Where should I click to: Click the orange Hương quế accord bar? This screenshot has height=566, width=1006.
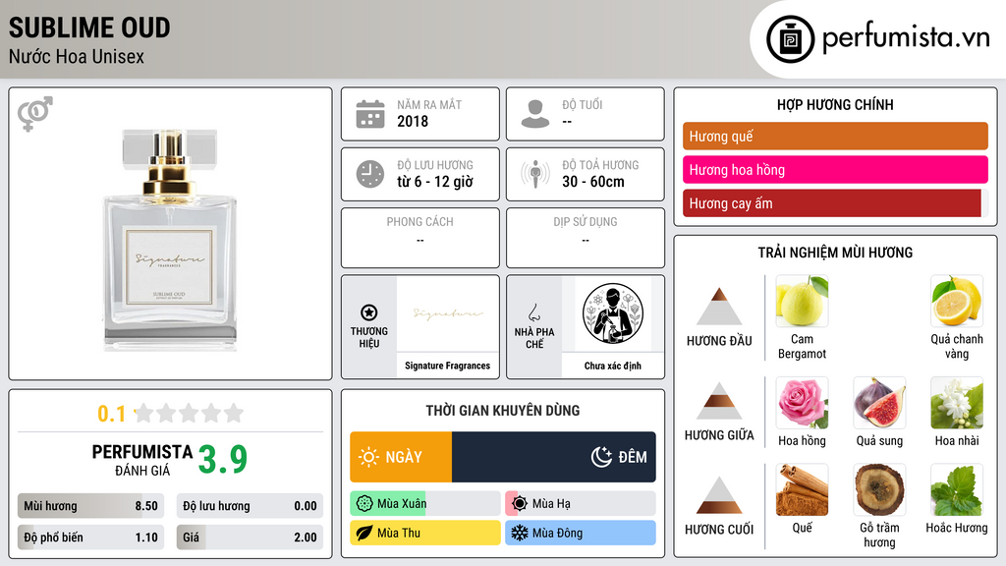pos(835,136)
